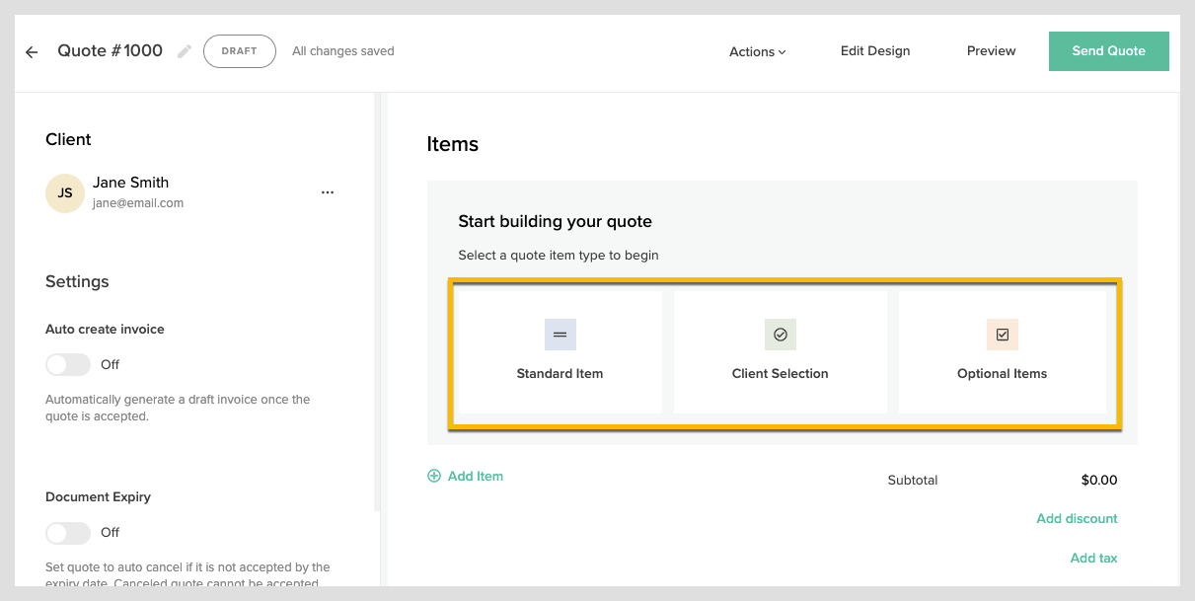Choose the Client Selection label
1195x601 pixels.
[x=781, y=374]
